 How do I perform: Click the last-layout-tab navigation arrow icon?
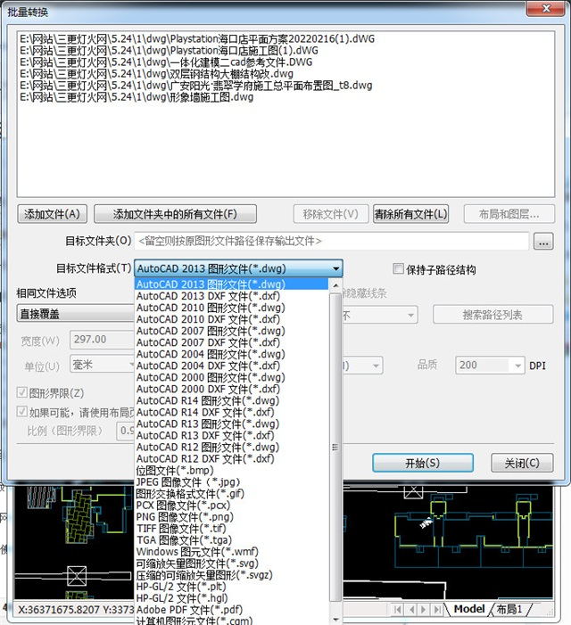coord(438,609)
